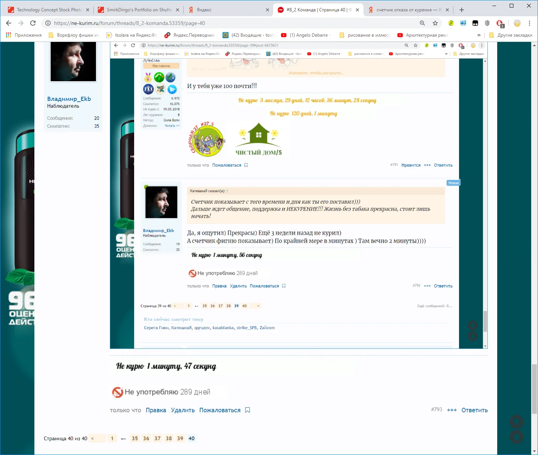Open the #793 post permalink
The width and height of the screenshot is (538, 455).
coord(436,409)
